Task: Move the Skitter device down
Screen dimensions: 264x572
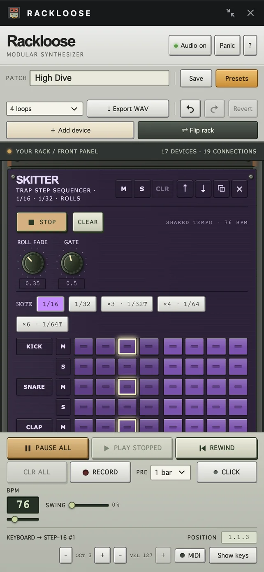Action: pos(203,189)
